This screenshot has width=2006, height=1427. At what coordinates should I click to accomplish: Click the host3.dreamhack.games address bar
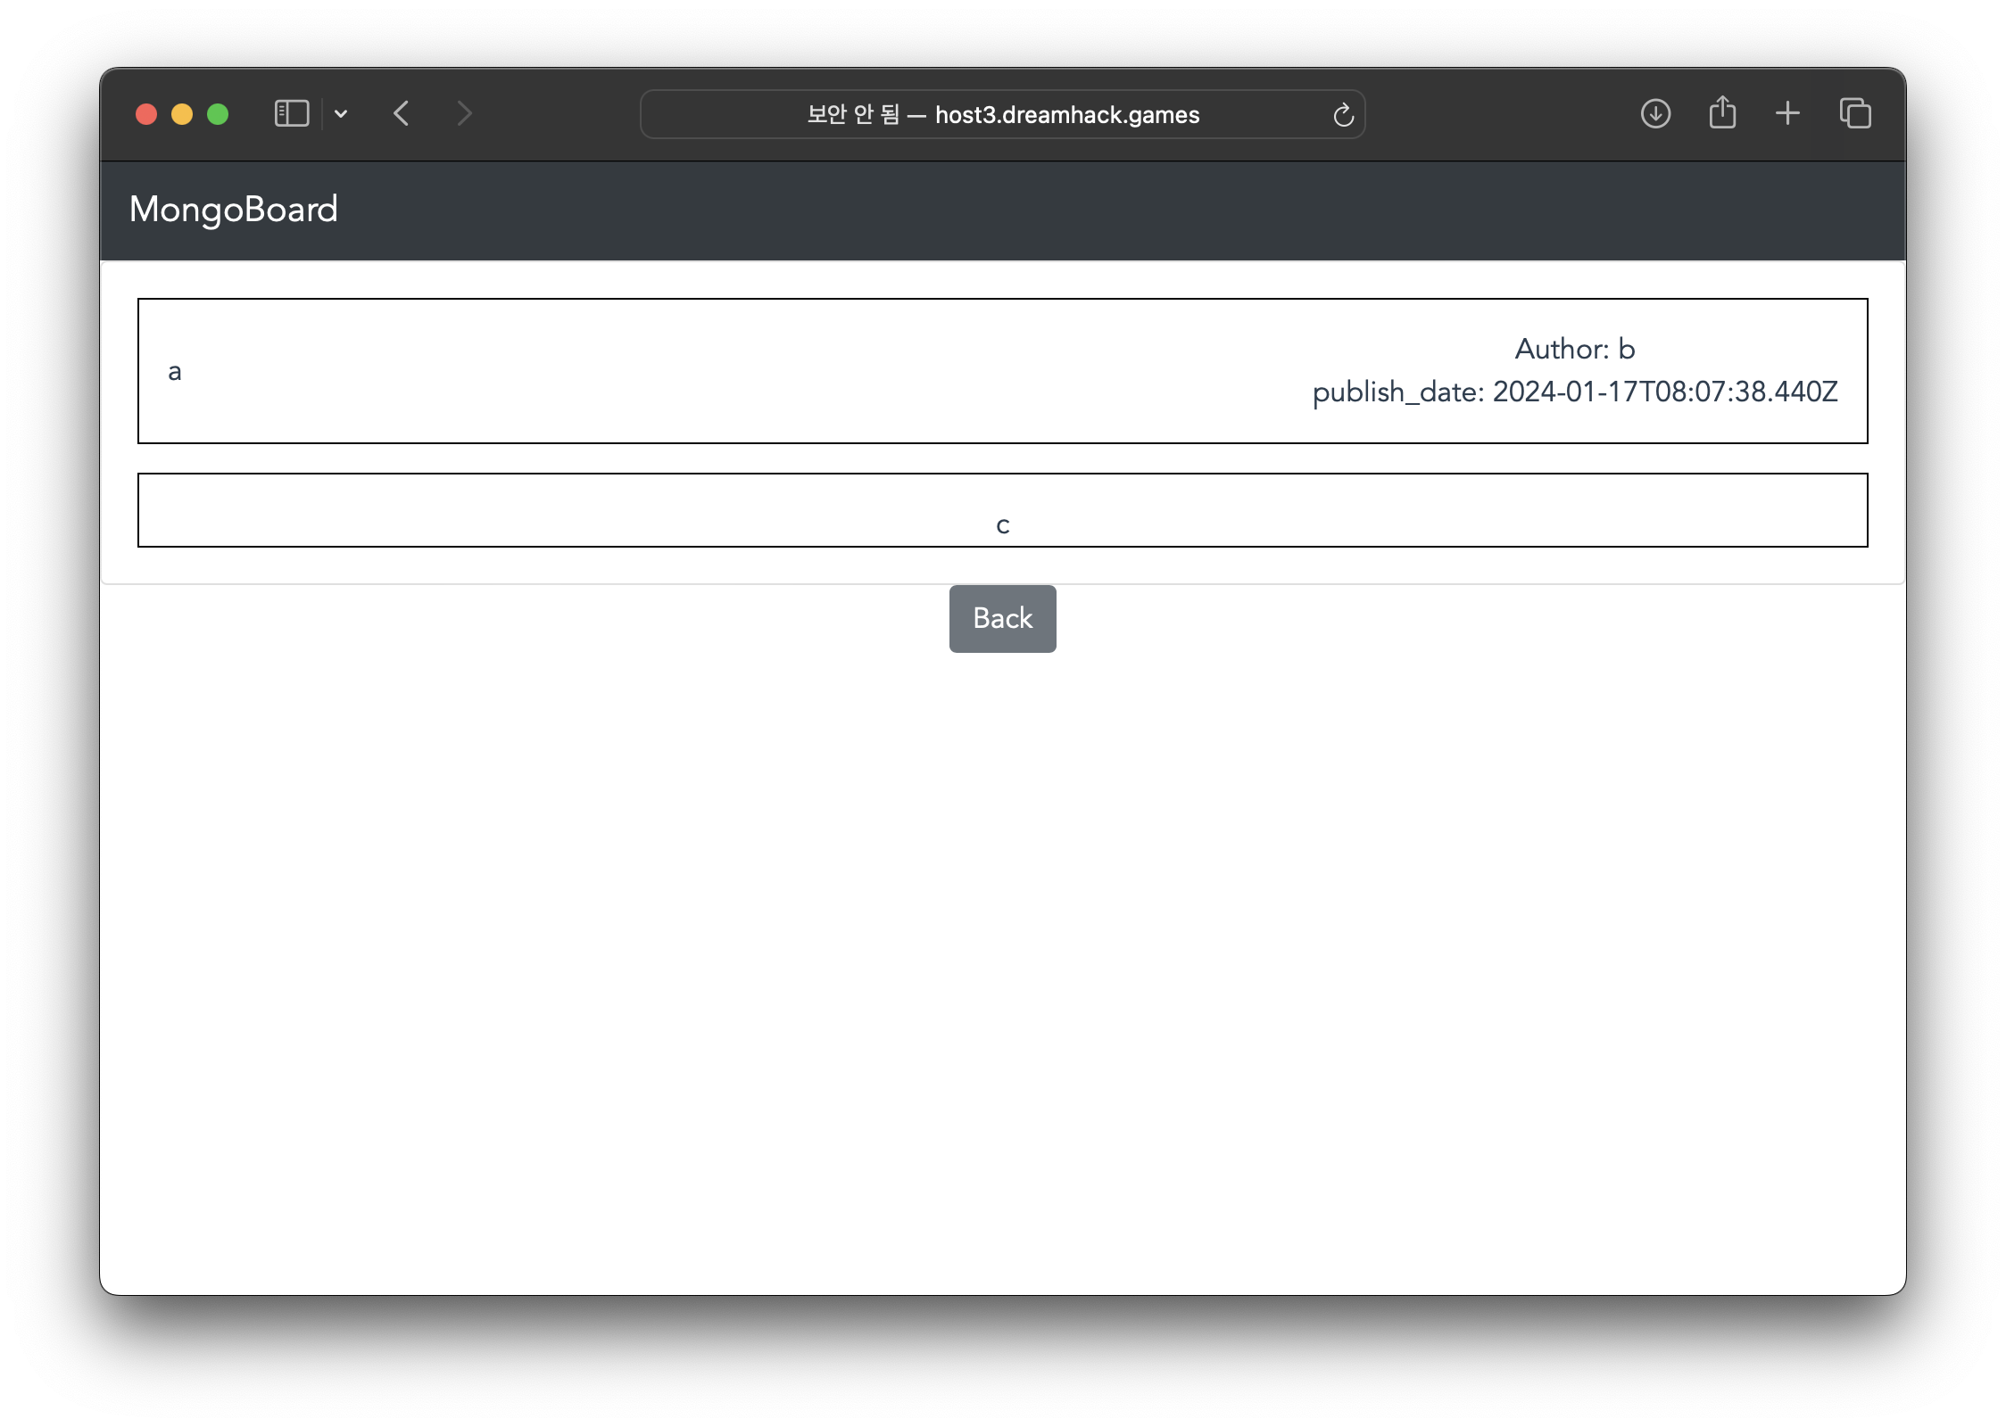pos(1002,115)
